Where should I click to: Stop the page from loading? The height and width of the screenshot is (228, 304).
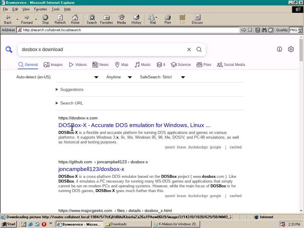[x=45, y=19]
